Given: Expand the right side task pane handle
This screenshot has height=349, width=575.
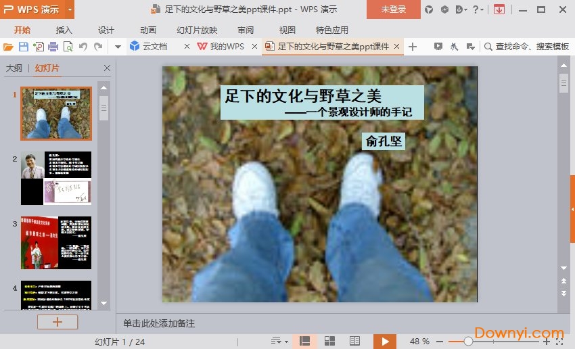Looking at the screenshot, I should pyautogui.click(x=572, y=209).
